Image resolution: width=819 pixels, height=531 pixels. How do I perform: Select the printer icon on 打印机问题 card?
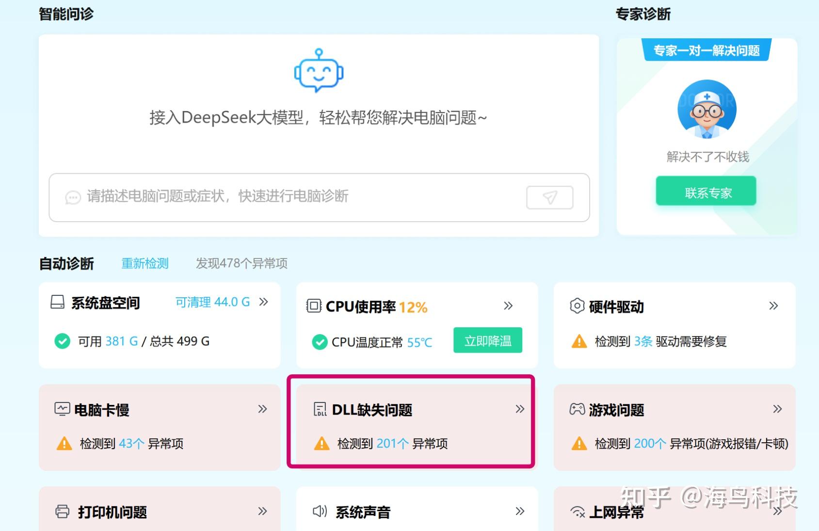tap(62, 511)
